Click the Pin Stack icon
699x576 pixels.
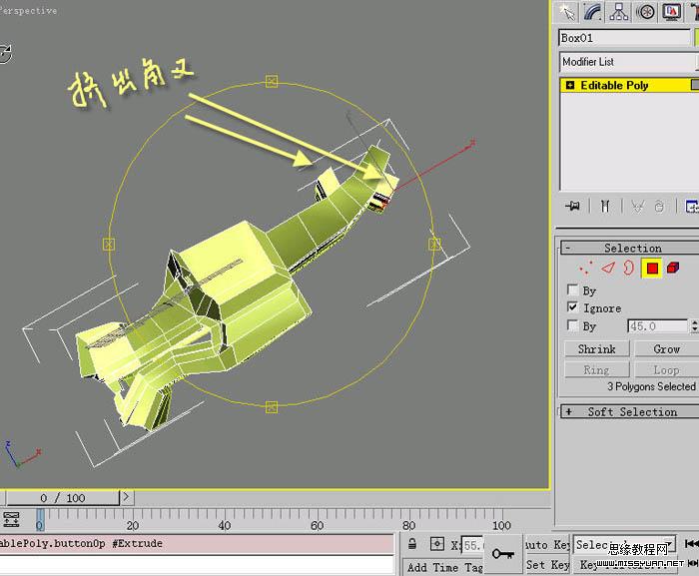click(x=572, y=206)
